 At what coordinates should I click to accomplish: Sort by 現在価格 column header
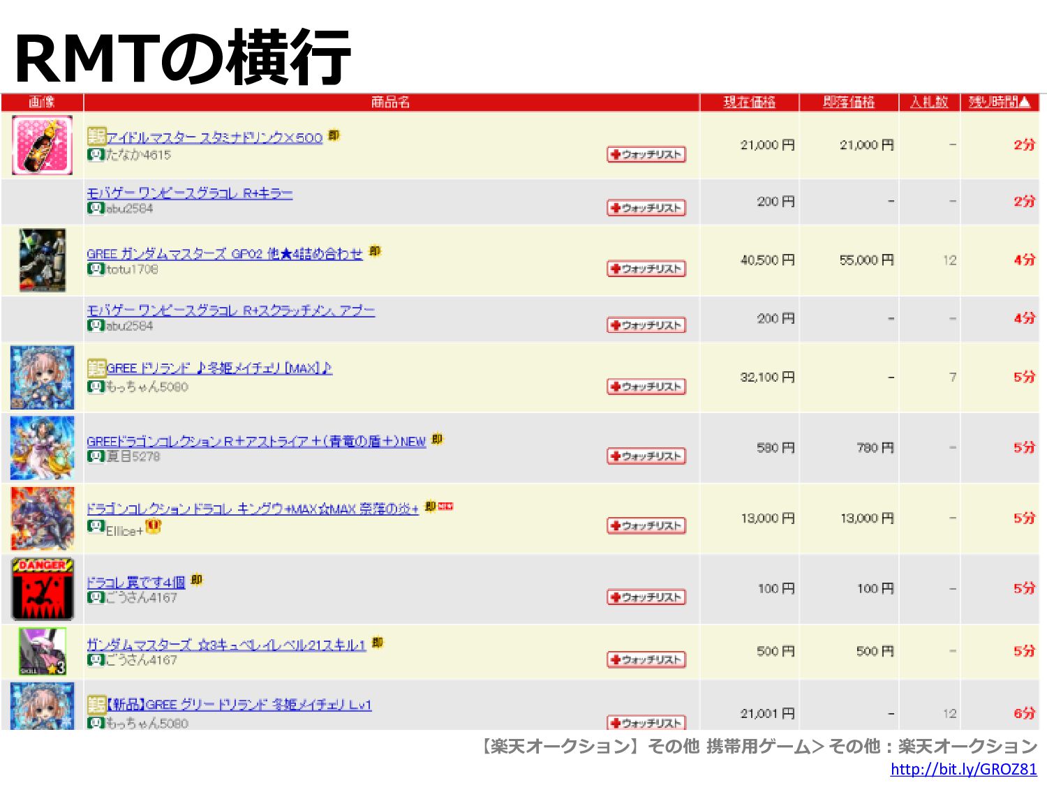[749, 103]
